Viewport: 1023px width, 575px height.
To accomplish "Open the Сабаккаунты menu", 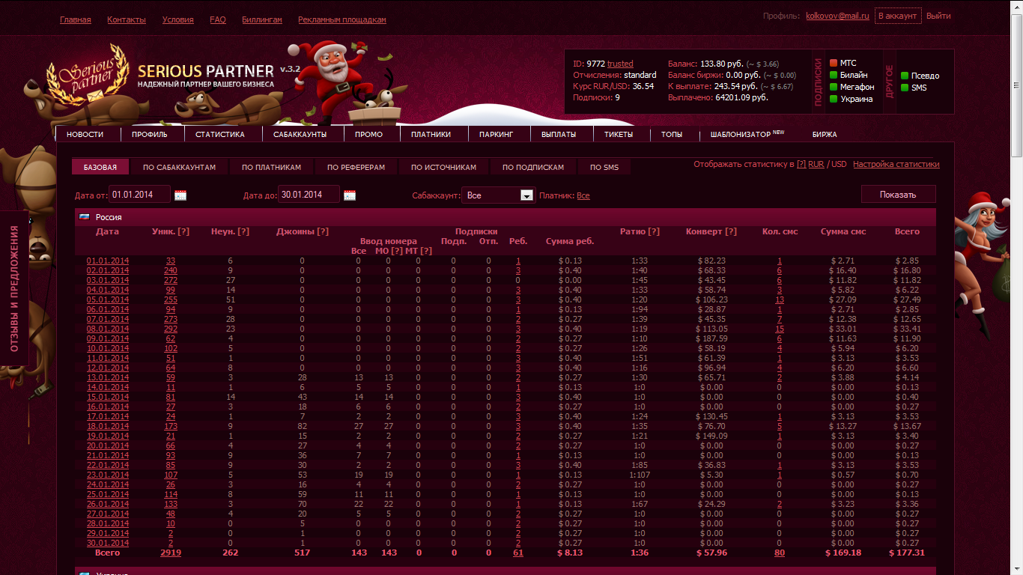I will (x=300, y=135).
